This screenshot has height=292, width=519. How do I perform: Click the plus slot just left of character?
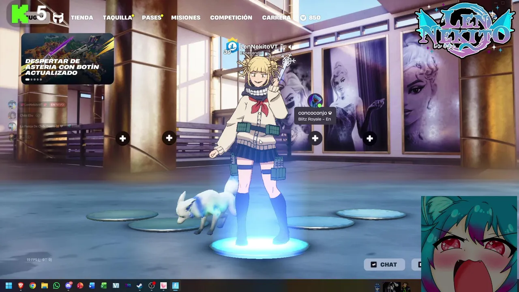tap(169, 139)
